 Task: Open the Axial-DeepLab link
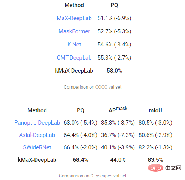coord(37,135)
